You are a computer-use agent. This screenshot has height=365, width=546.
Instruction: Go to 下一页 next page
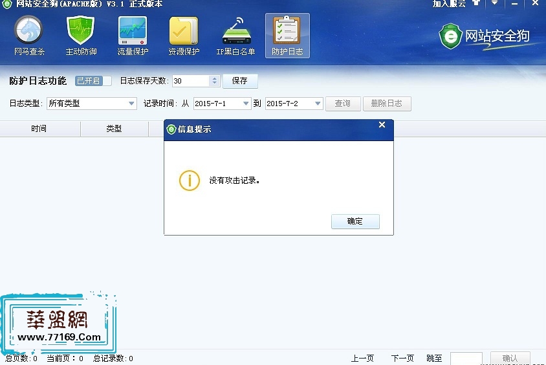(402, 359)
